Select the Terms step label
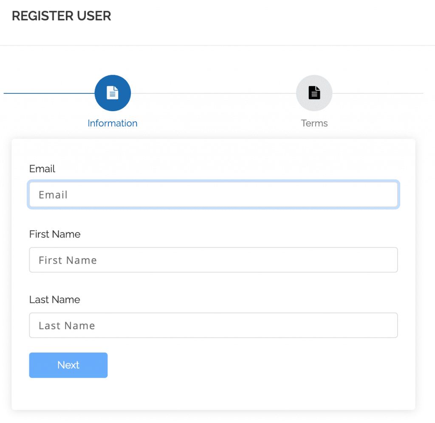This screenshot has height=423, width=435. click(x=314, y=123)
